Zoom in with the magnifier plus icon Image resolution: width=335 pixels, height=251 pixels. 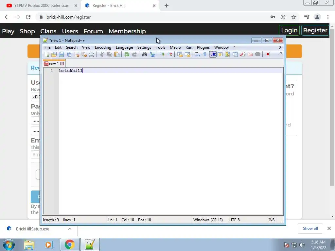pyautogui.click(x=162, y=54)
